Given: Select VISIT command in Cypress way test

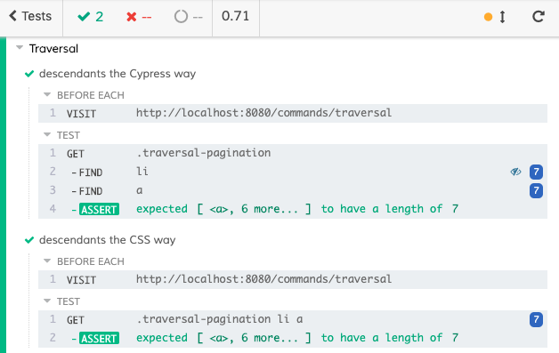Looking at the screenshot, I should [293, 113].
